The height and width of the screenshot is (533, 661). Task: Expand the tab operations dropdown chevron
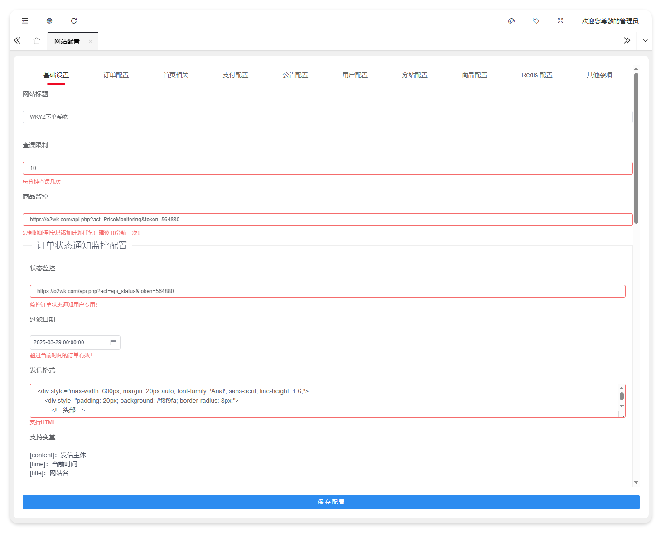click(645, 41)
